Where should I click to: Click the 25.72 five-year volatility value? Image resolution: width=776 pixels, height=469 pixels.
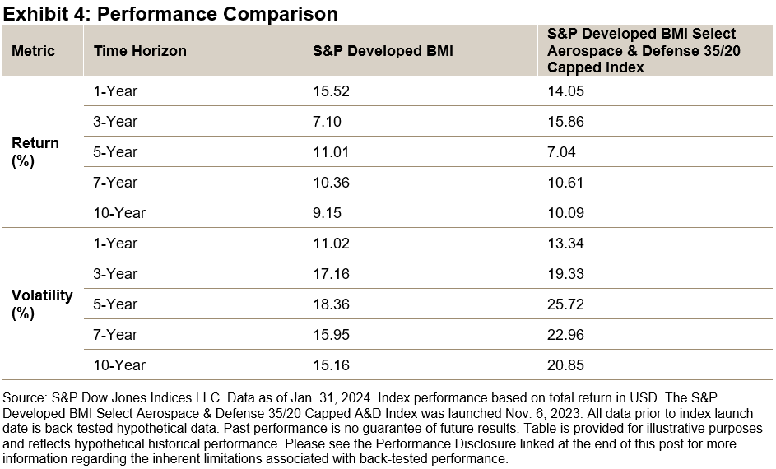pos(565,304)
